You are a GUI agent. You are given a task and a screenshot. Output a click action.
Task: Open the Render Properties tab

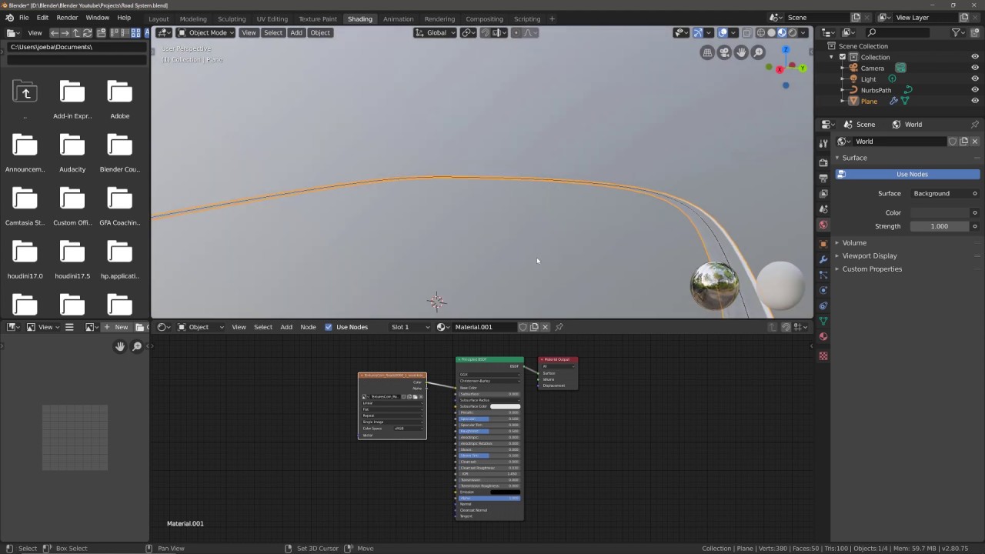click(x=823, y=162)
